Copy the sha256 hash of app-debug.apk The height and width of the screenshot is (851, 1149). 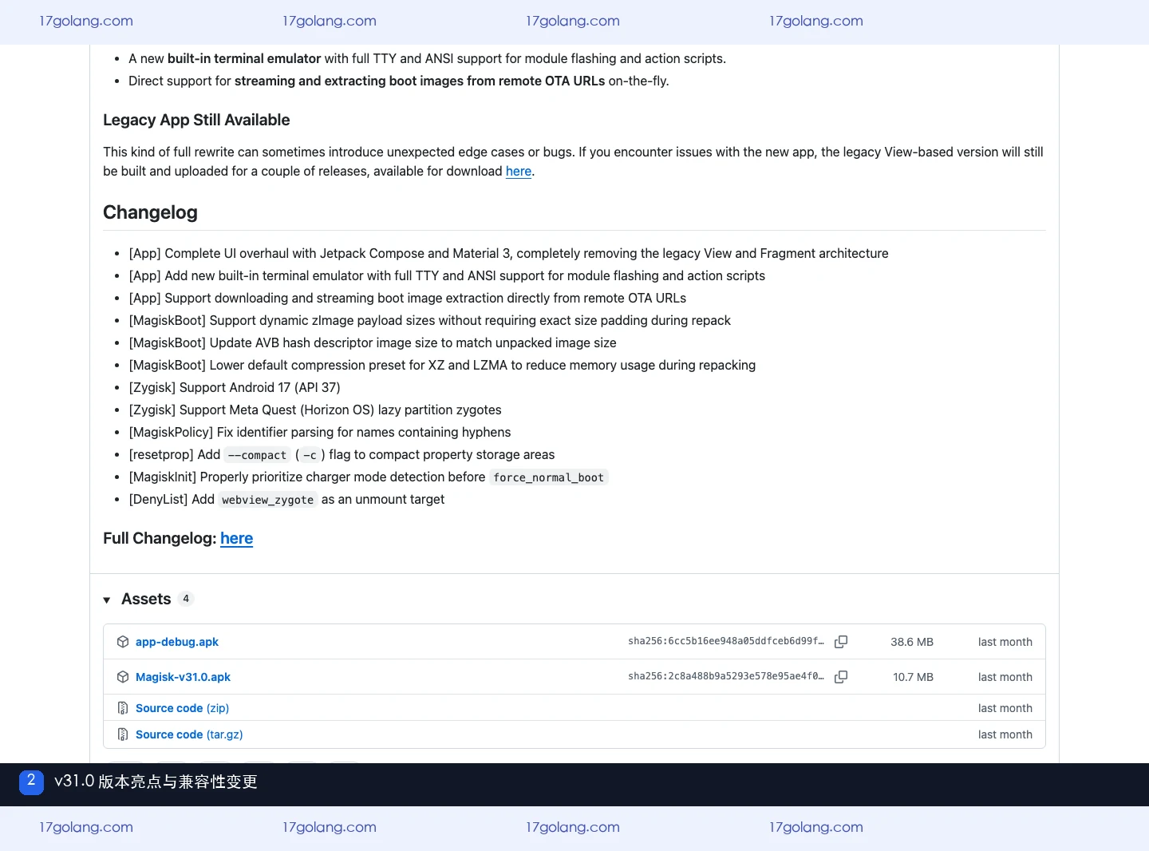point(841,642)
